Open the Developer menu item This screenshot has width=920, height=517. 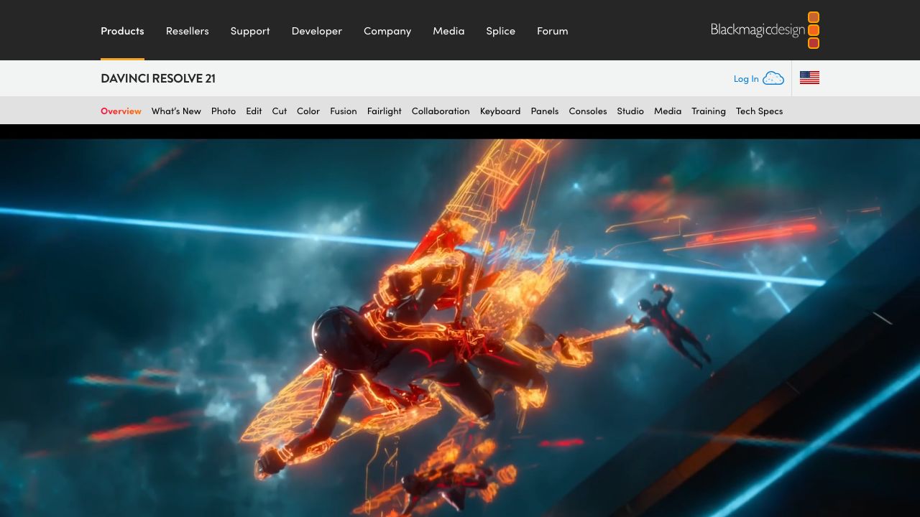[x=316, y=31]
